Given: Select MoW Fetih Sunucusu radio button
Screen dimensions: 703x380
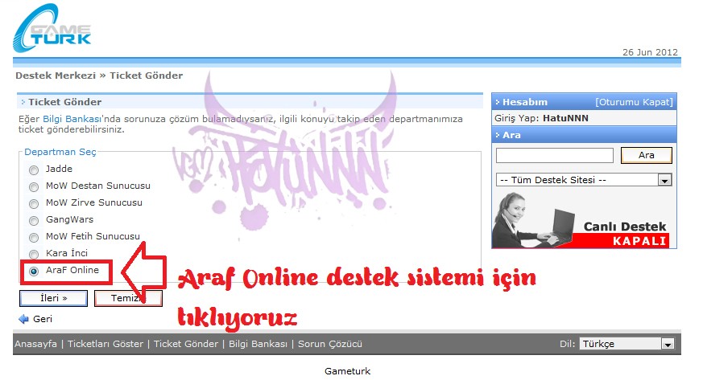Looking at the screenshot, I should 34,237.
